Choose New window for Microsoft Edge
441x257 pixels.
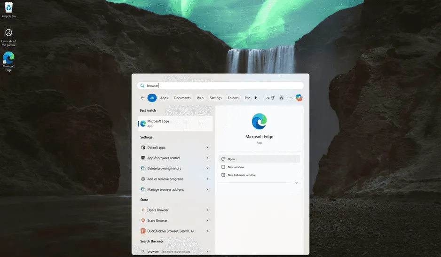pos(259,167)
